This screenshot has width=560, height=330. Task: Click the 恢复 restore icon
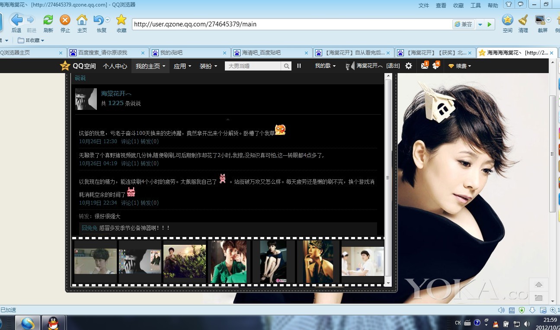pos(99,20)
